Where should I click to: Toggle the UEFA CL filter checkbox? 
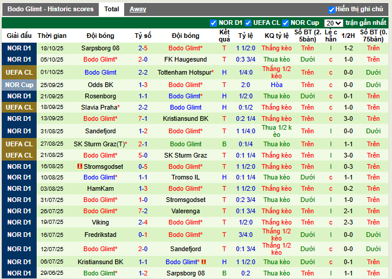[248, 23]
